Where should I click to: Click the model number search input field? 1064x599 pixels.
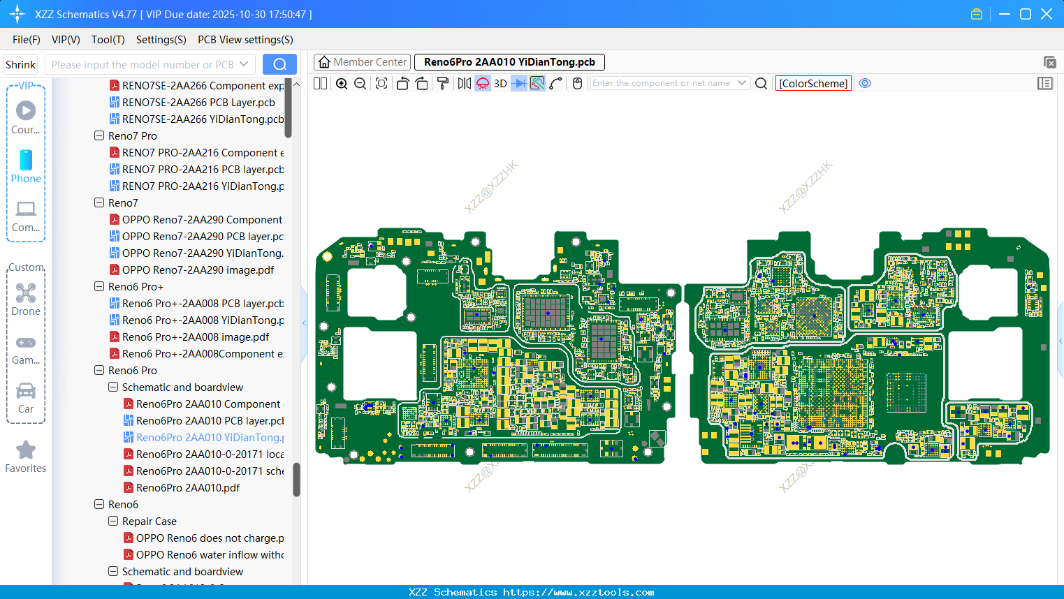click(143, 64)
